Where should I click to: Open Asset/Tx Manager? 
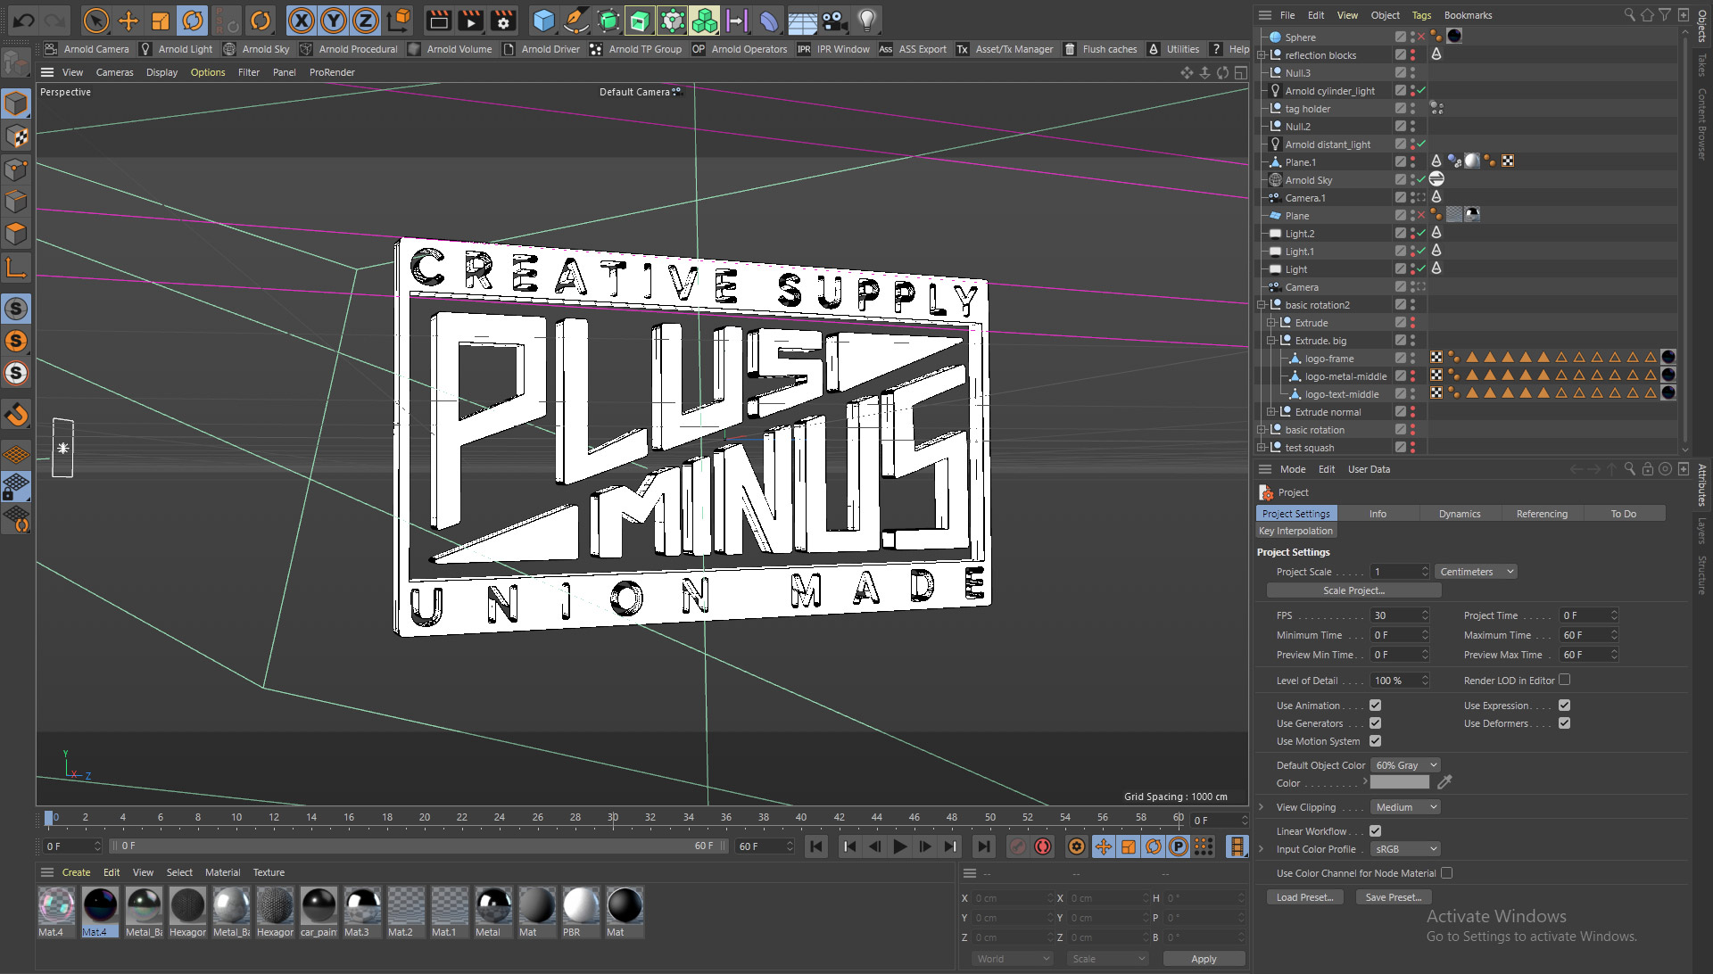click(1005, 49)
